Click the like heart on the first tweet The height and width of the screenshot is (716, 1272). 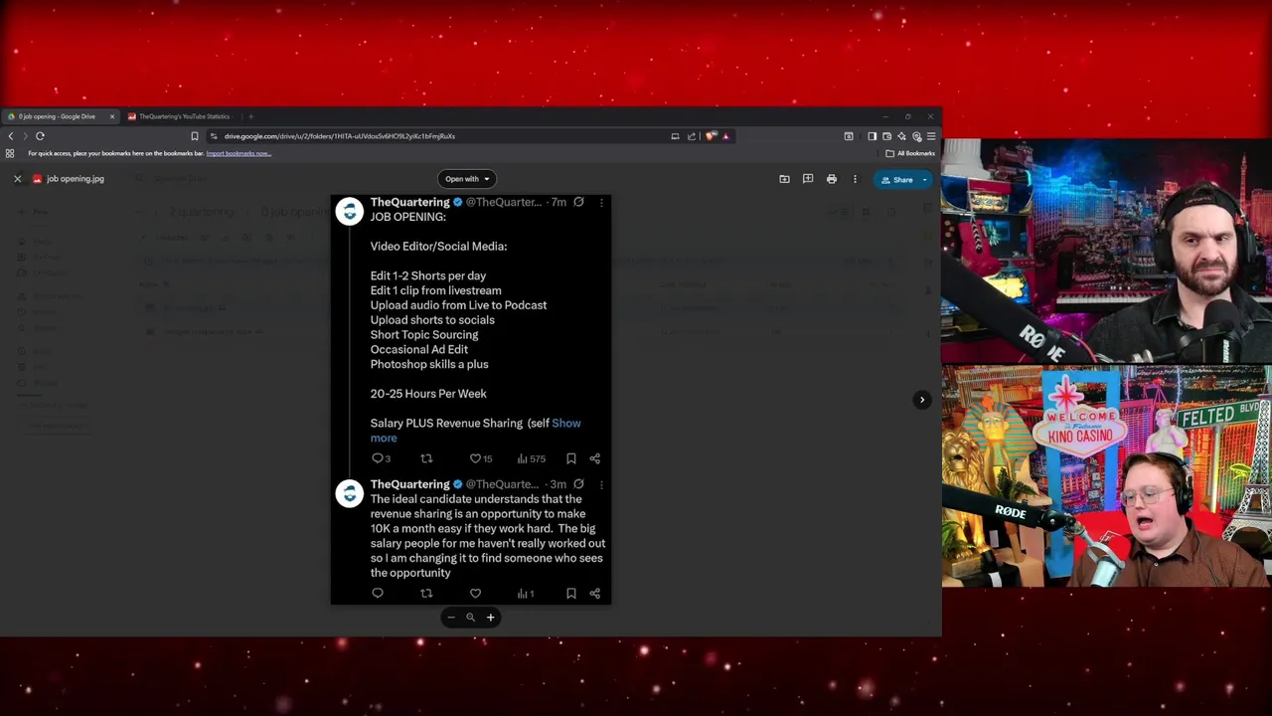[475, 458]
